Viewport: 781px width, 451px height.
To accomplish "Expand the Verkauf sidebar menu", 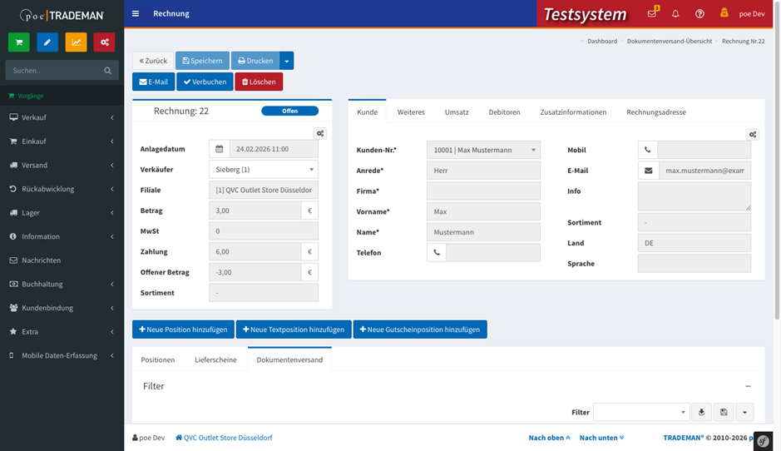I will tap(62, 117).
